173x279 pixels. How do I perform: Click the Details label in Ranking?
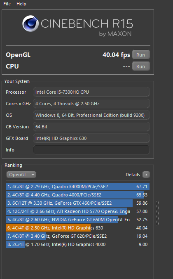click(133, 175)
